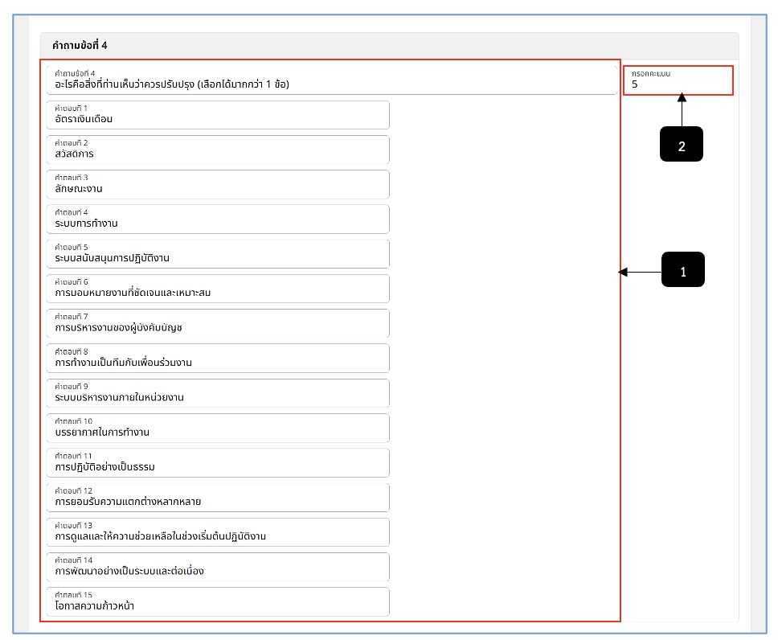Focus answer 5 field ระบบสนับสนุนการปฏิบัติงาน
Image resolution: width=778 pixels, height=640 pixels.
point(218,254)
